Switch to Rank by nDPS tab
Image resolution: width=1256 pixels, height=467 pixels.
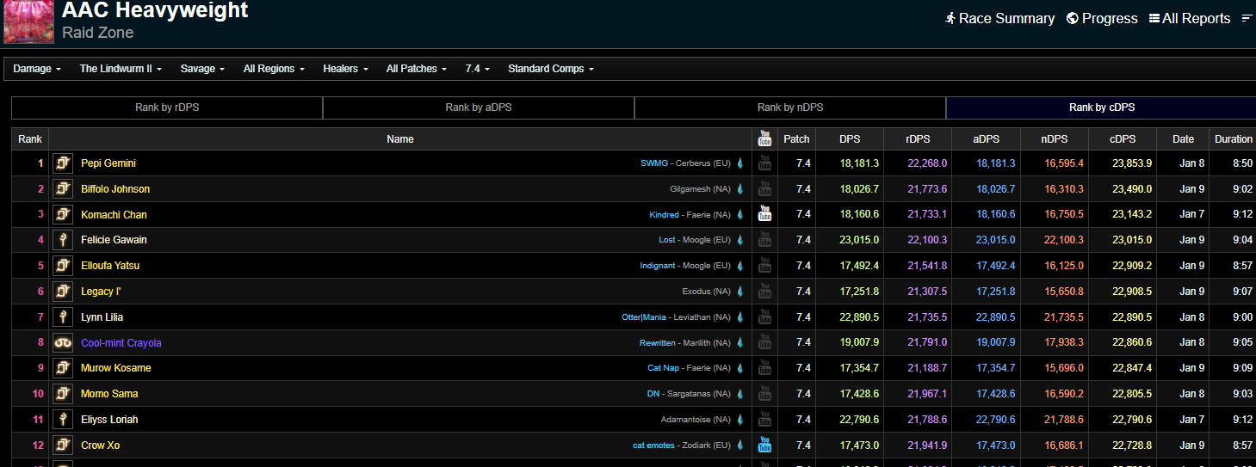point(790,108)
